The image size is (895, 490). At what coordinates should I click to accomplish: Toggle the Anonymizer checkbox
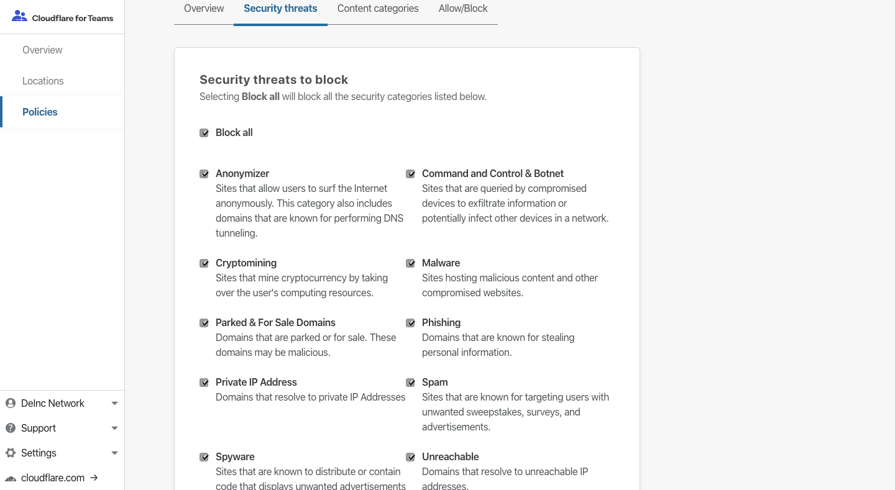click(x=204, y=174)
